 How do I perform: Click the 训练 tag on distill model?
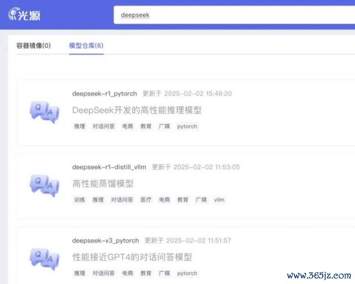click(x=80, y=200)
